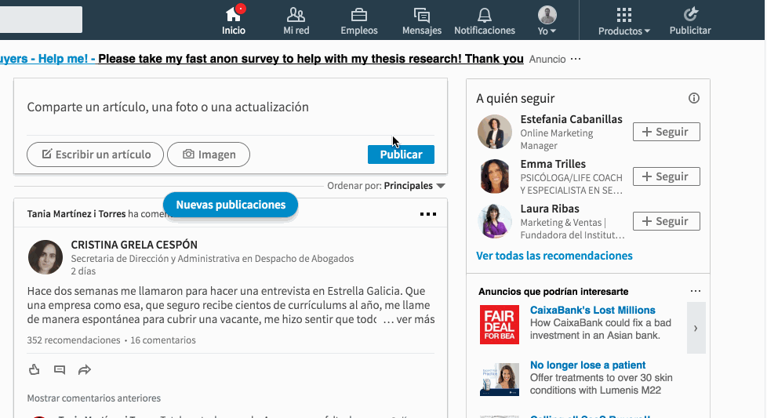Click Fair Deal for BEA ad image
767x418 pixels.
pyautogui.click(x=500, y=325)
